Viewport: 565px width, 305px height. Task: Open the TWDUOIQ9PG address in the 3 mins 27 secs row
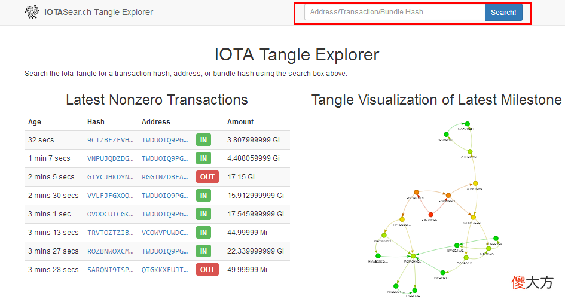[x=164, y=251]
